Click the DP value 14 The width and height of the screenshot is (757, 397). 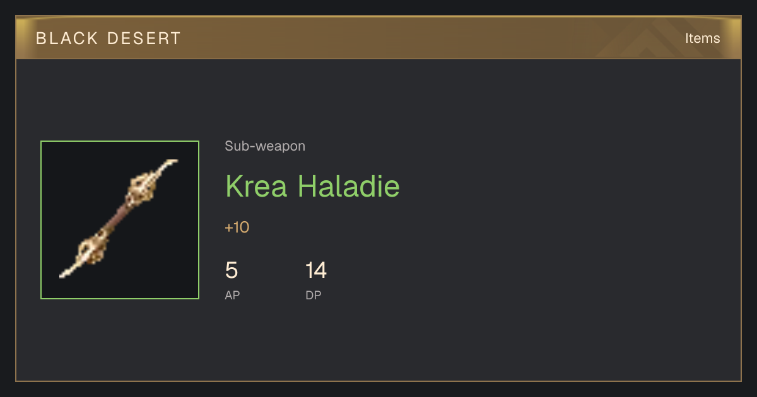(316, 271)
